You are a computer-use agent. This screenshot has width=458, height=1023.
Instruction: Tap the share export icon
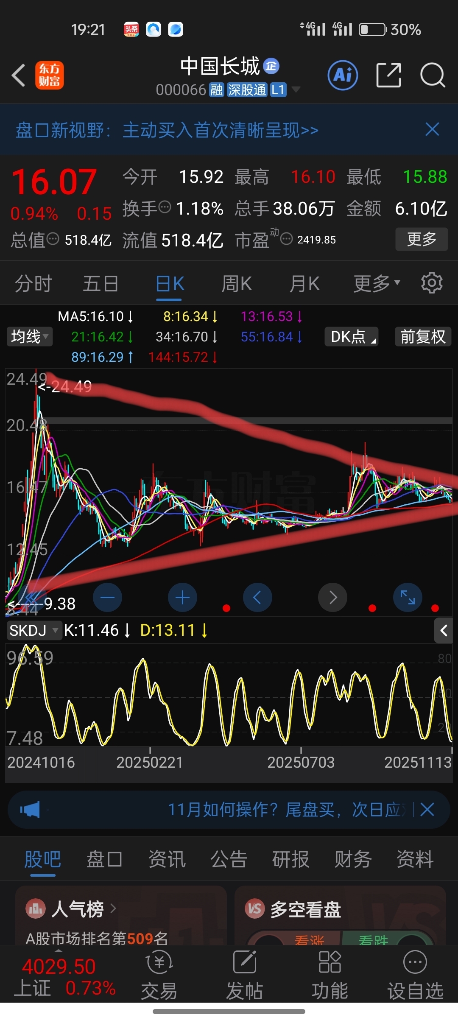[x=388, y=75]
